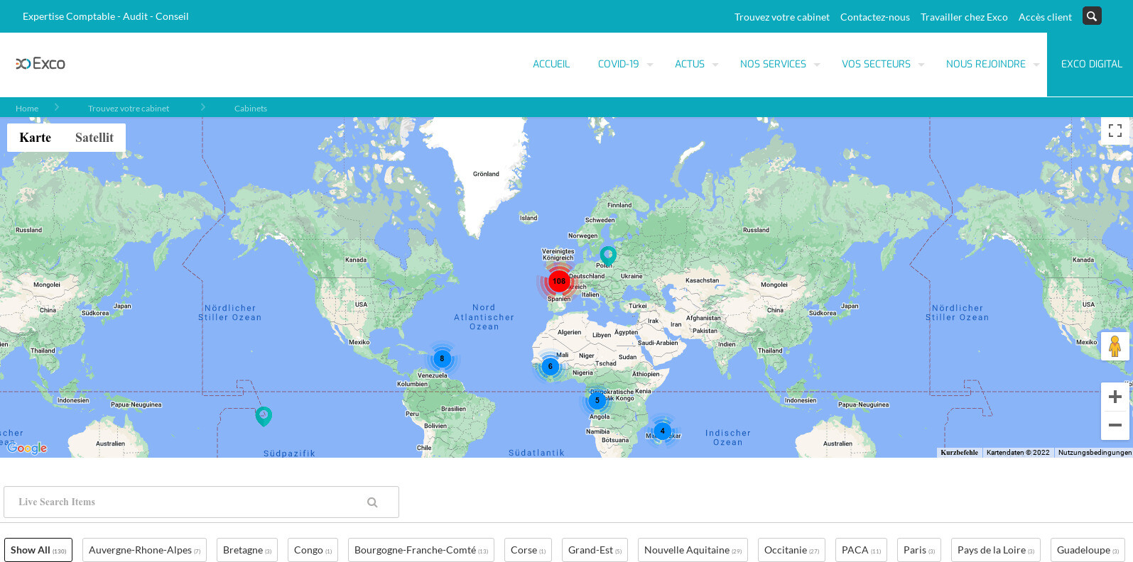
Task: Open the blue cluster marker 8
Action: pyautogui.click(x=442, y=358)
